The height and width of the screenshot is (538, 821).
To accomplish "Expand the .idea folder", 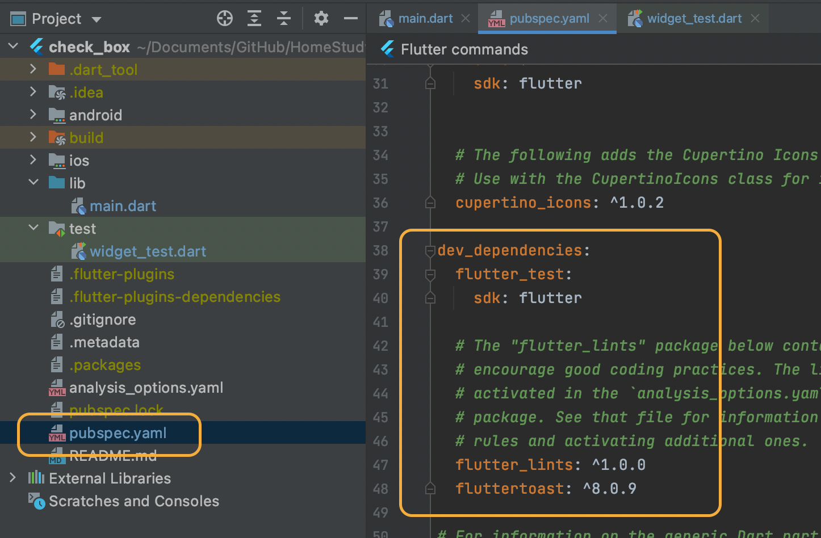I will pos(33,92).
